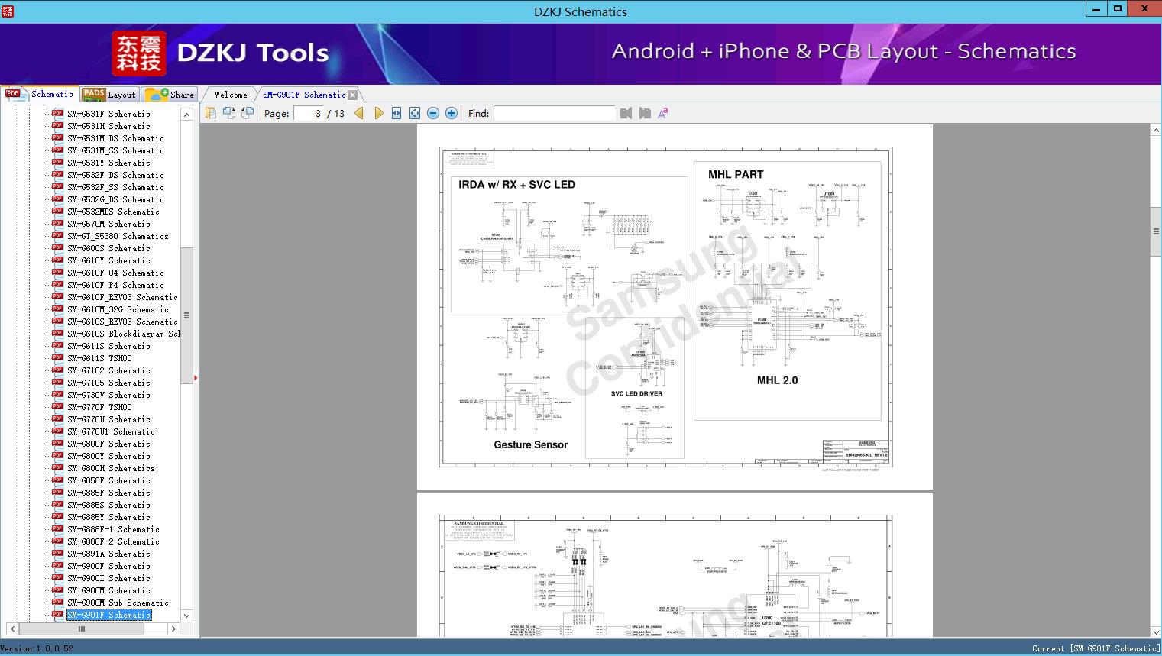Open SM-G900M Sub Schematic
This screenshot has height=656, width=1162.
coord(118,603)
